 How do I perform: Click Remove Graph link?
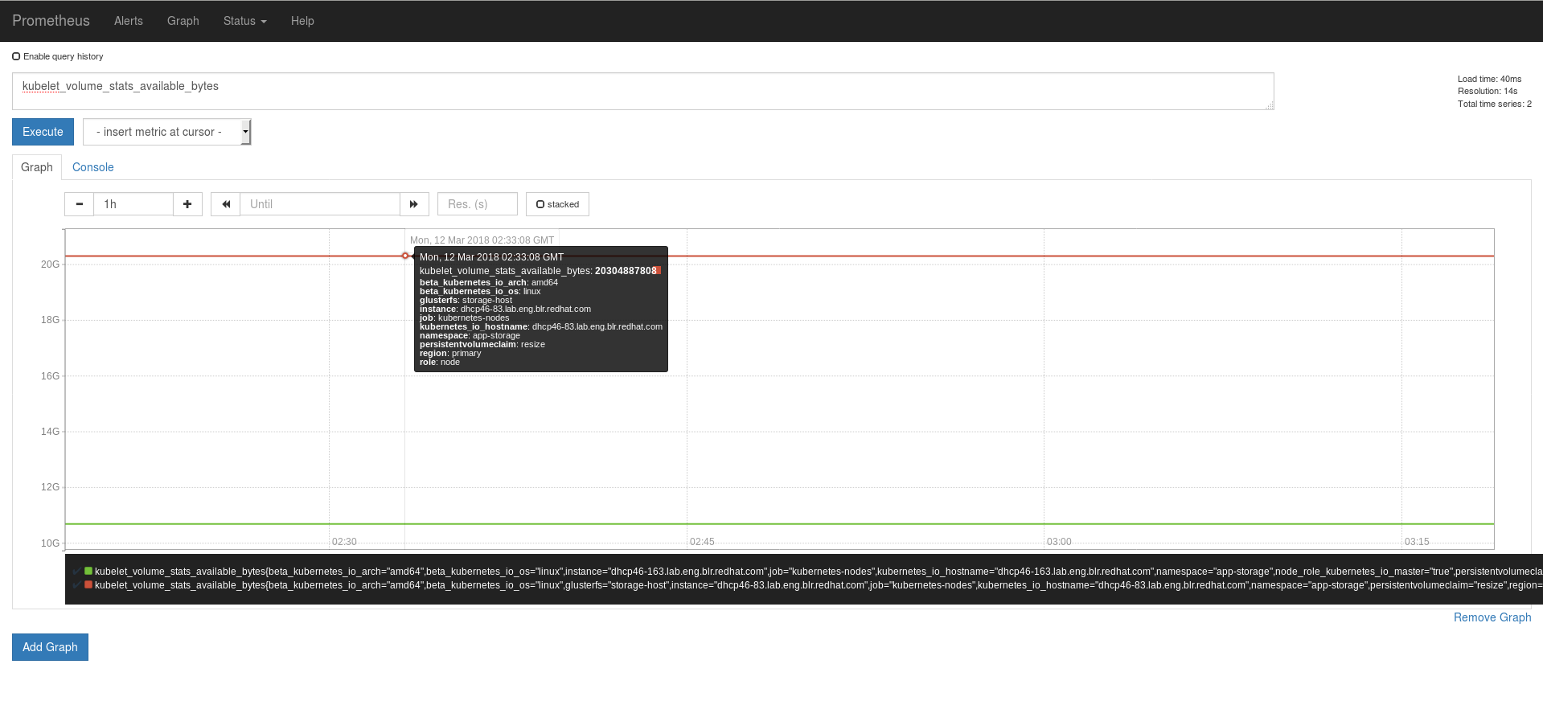(1492, 617)
